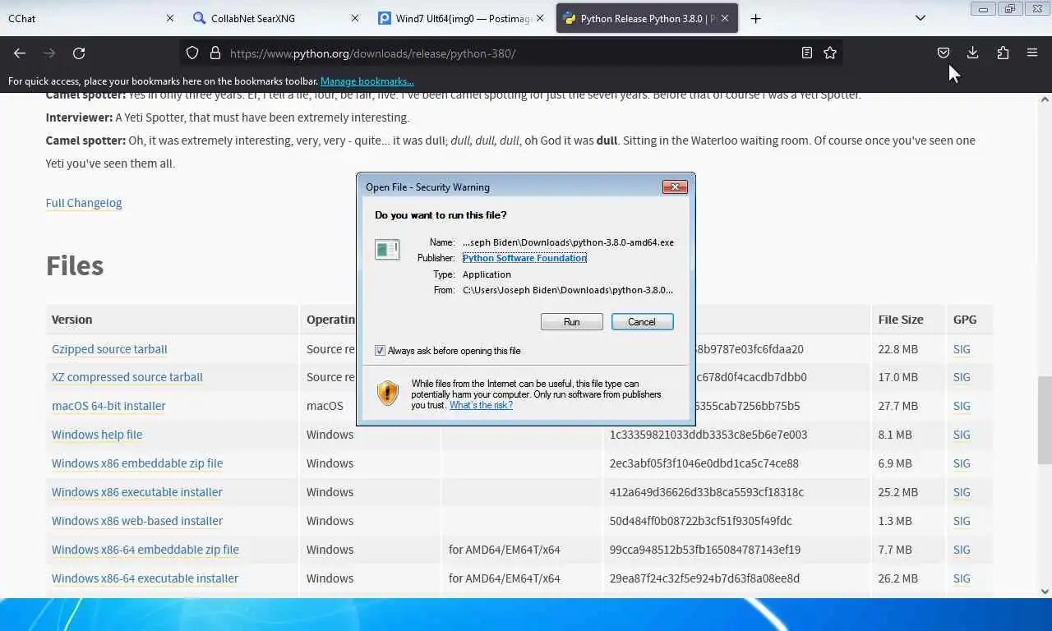Click the Python favicon on active tab

(568, 18)
